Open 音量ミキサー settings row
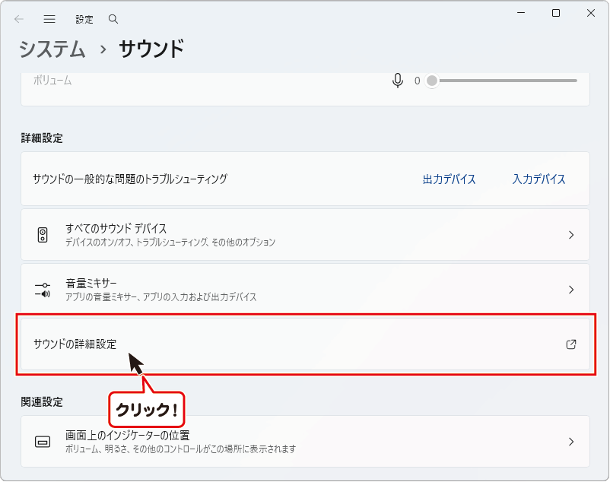This screenshot has width=610, height=482. [x=304, y=290]
